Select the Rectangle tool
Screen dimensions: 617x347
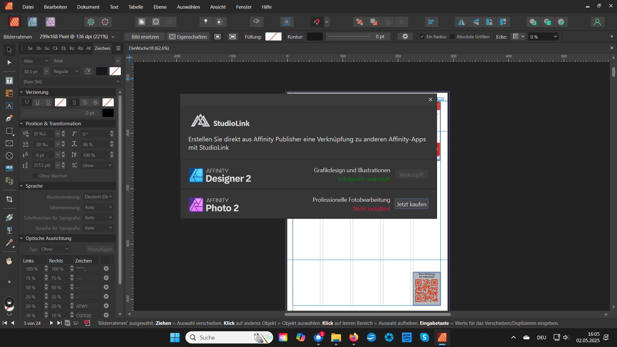click(x=9, y=131)
